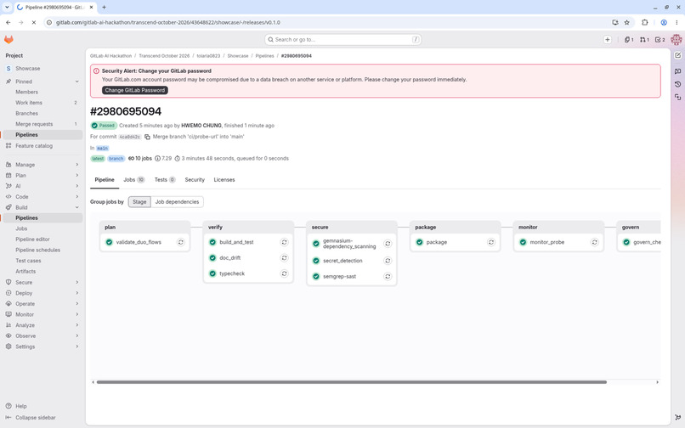Group jobs by Stage
685x428 pixels.
click(x=139, y=202)
